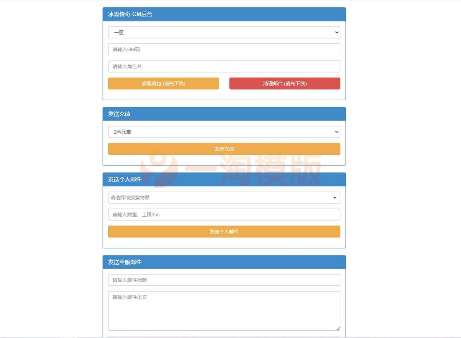Open the server selection dropdown showing 一区
Image resolution: width=461 pixels, height=338 pixels.
[x=224, y=32]
